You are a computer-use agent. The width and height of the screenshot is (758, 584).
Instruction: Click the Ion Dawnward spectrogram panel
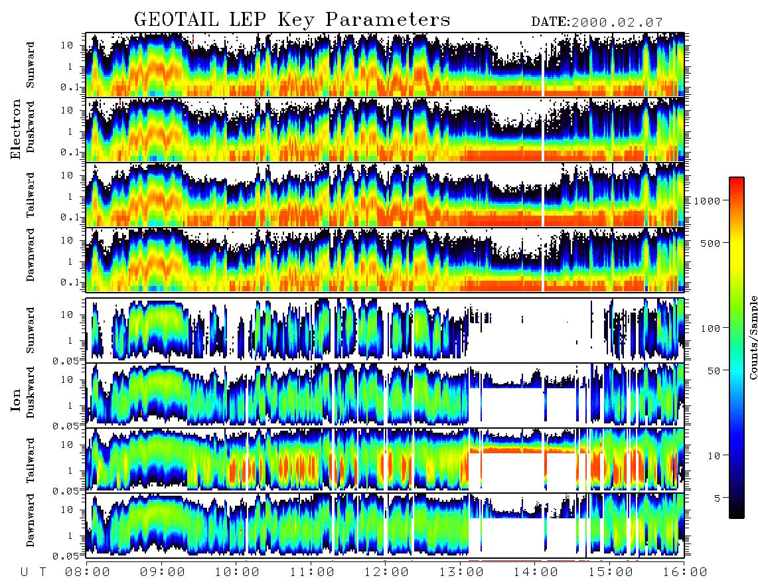(385, 525)
